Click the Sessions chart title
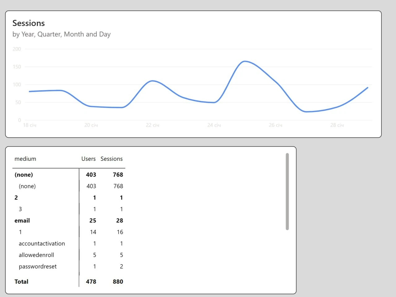 28,23
